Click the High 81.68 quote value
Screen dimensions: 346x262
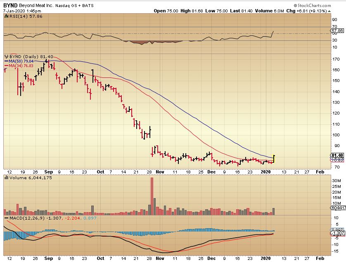pos(192,11)
